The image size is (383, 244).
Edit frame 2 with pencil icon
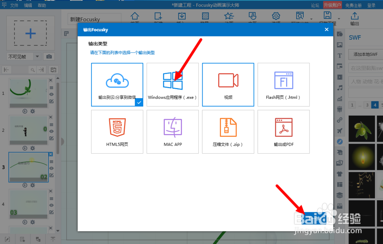[52, 138]
